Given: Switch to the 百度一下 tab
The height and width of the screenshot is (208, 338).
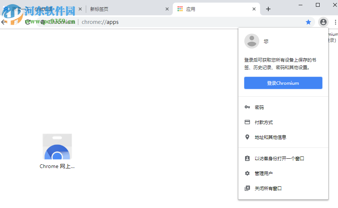Looking at the screenshot, I should point(42,9).
